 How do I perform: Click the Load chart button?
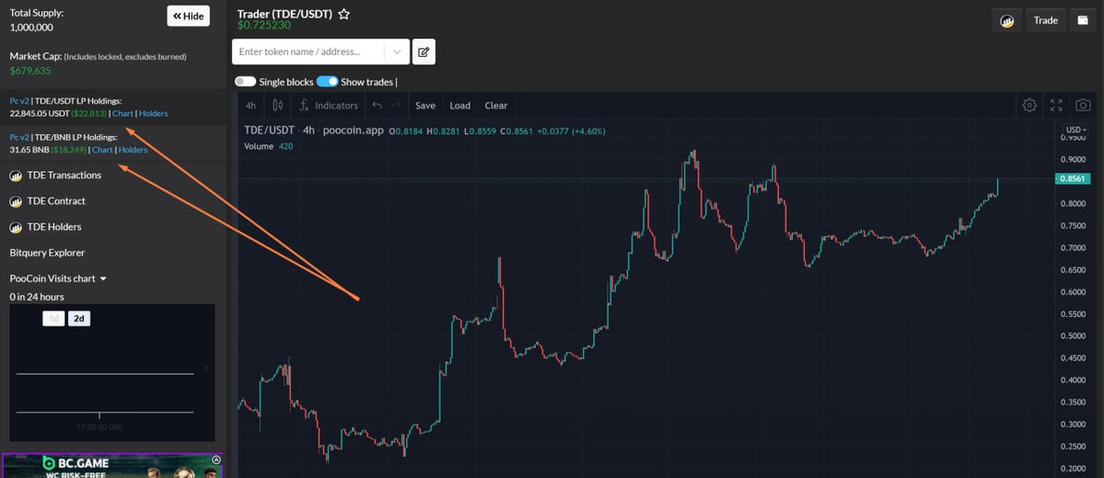(x=459, y=106)
